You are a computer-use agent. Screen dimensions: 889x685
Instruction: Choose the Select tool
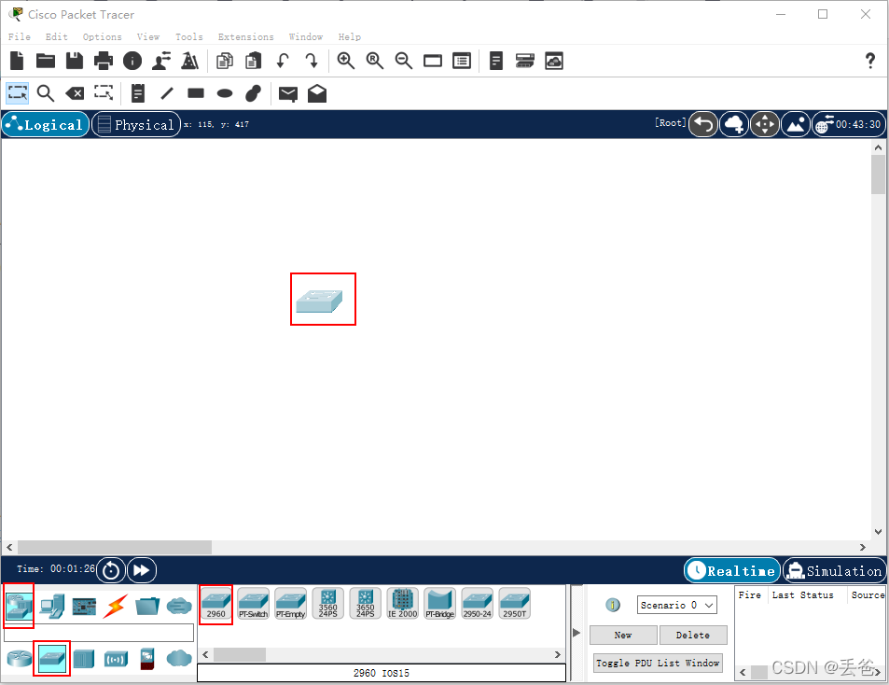pos(17,93)
